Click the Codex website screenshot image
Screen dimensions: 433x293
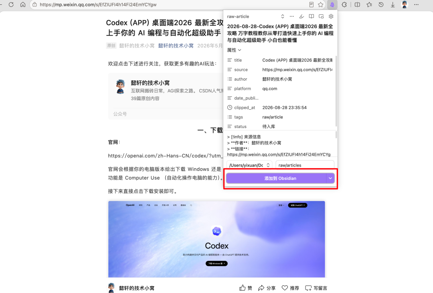(216, 239)
